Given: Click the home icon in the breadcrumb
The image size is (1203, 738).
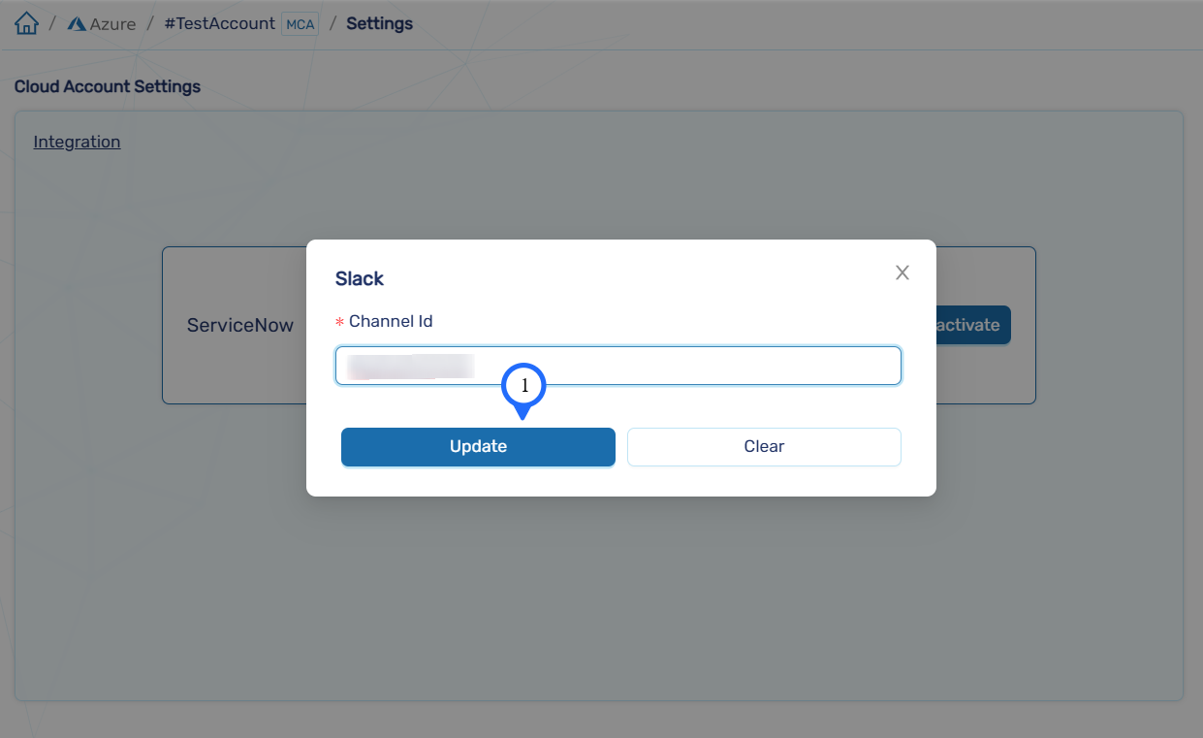Looking at the screenshot, I should [x=26, y=24].
